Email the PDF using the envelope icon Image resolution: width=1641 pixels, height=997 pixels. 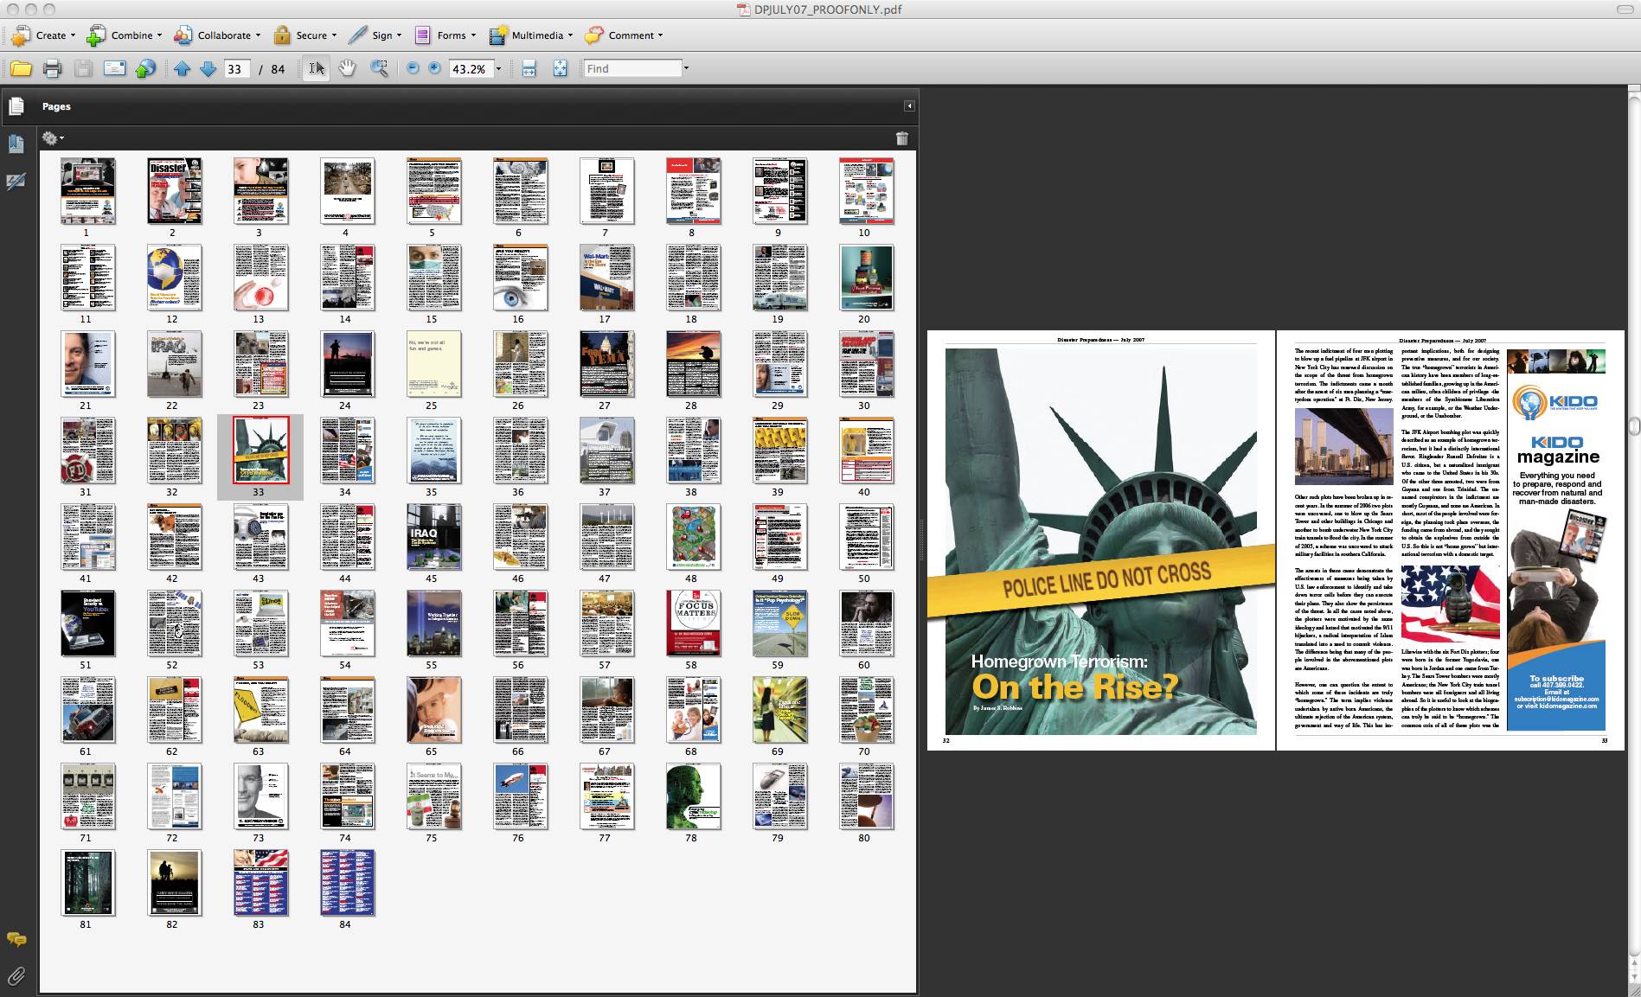114,68
